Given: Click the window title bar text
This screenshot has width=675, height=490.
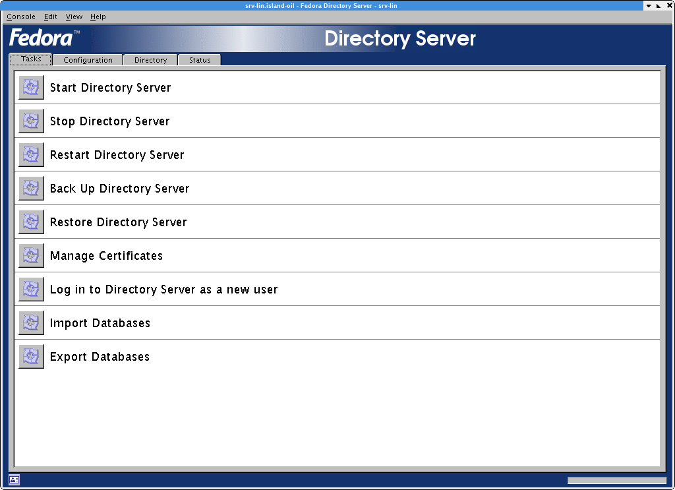Looking at the screenshot, I should pyautogui.click(x=321, y=5).
